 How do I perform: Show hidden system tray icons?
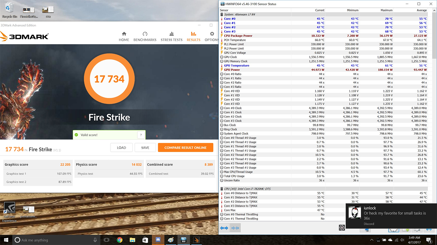pos(372,240)
